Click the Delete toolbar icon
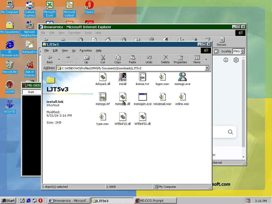Viewport: 272px width, 204px height. 165,59
